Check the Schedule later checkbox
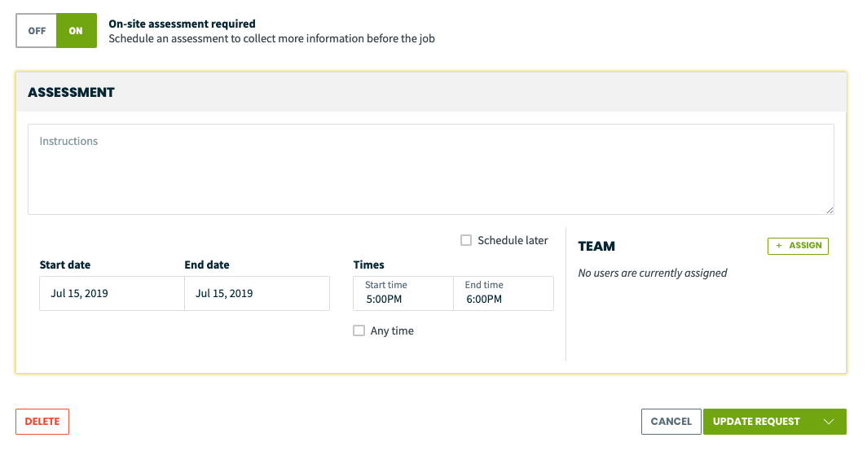867x464 pixels. [x=466, y=240]
